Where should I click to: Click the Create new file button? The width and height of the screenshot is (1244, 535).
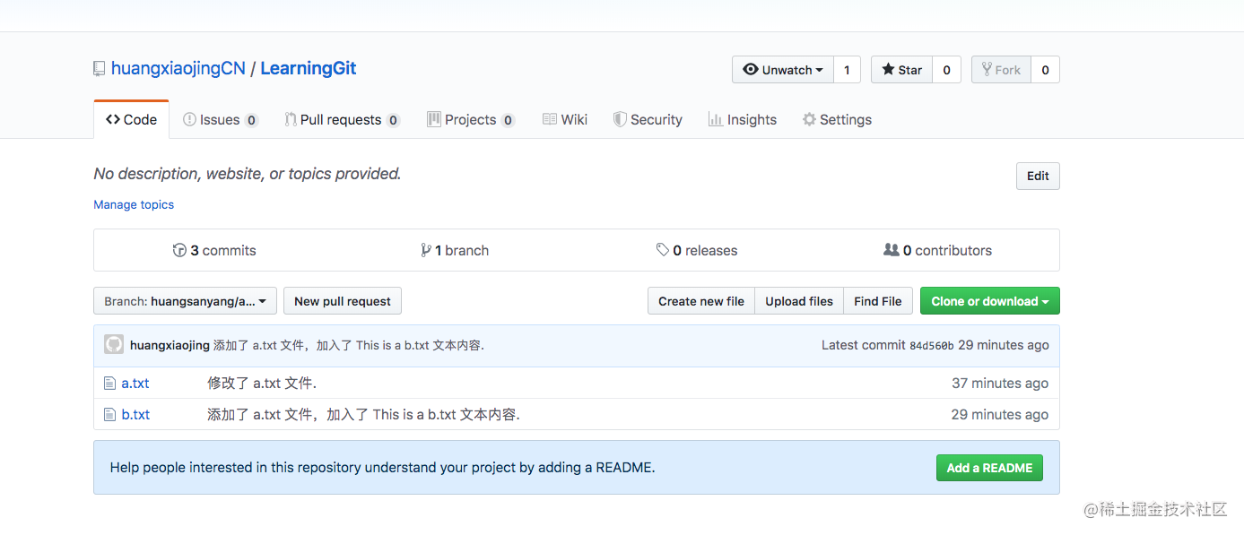pos(701,301)
